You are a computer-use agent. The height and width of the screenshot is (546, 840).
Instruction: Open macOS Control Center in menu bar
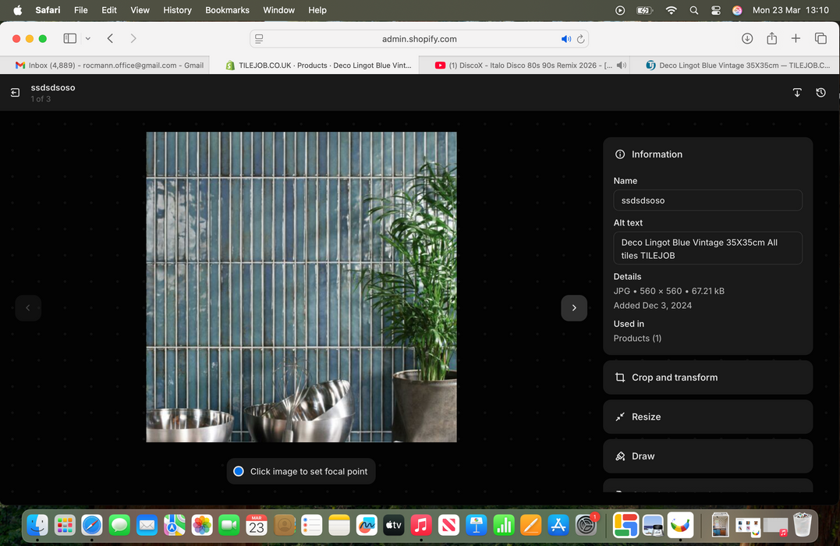[x=716, y=10]
